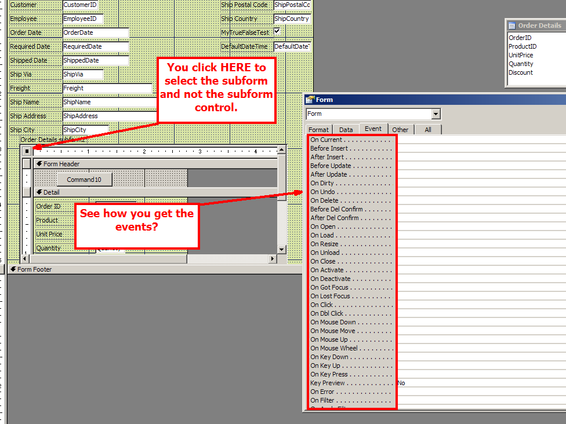
Task: Click the Order Details table icon
Action: coord(511,25)
